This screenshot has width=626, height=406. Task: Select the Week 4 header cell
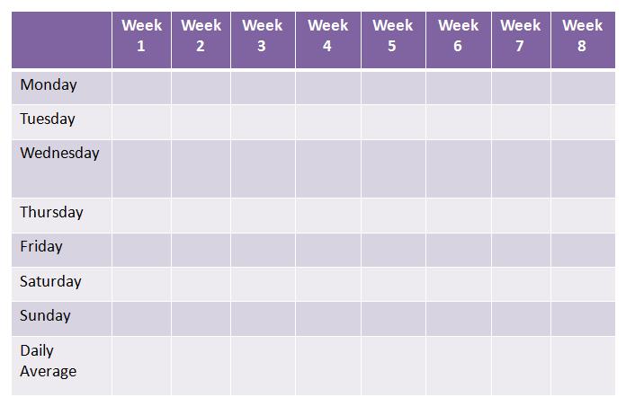click(327, 36)
